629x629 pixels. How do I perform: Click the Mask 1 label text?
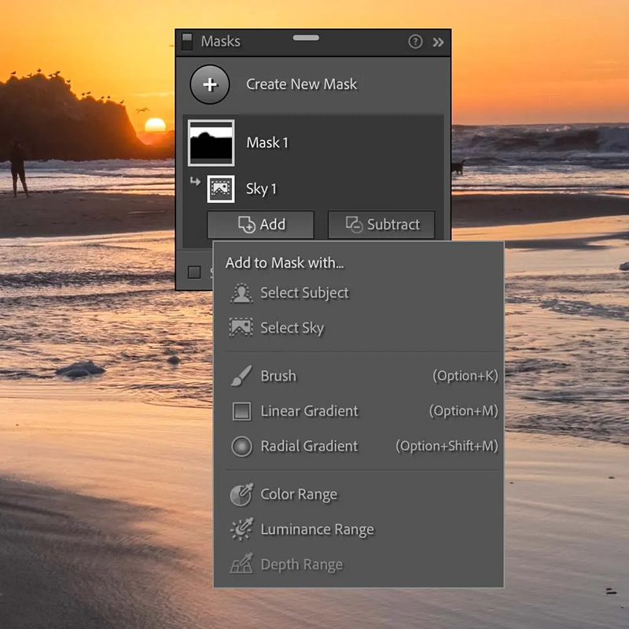pos(267,143)
